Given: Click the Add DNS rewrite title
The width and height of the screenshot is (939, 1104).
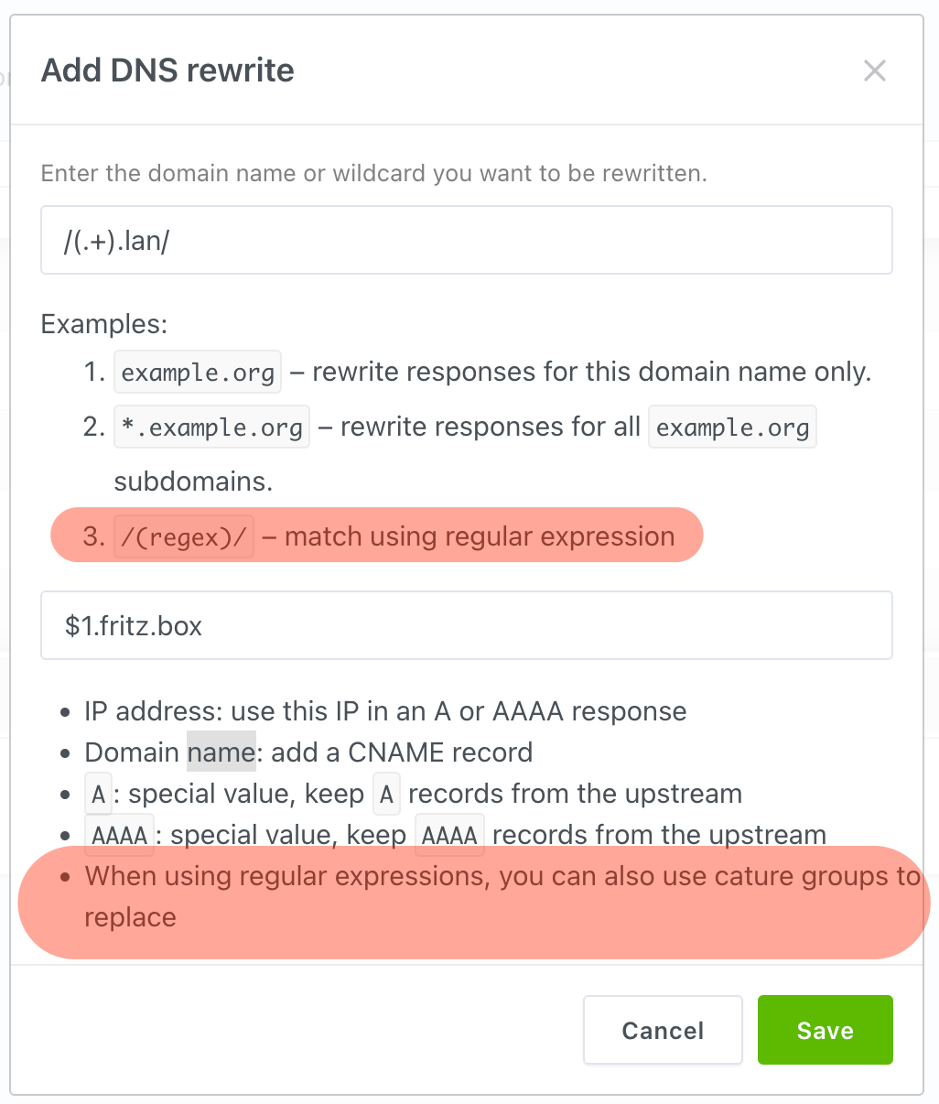Looking at the screenshot, I should pyautogui.click(x=168, y=70).
